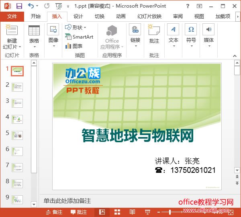The width and height of the screenshot is (241, 217).
Task: Click slide editor vertical scrollbar thumb
Action: [237, 71]
